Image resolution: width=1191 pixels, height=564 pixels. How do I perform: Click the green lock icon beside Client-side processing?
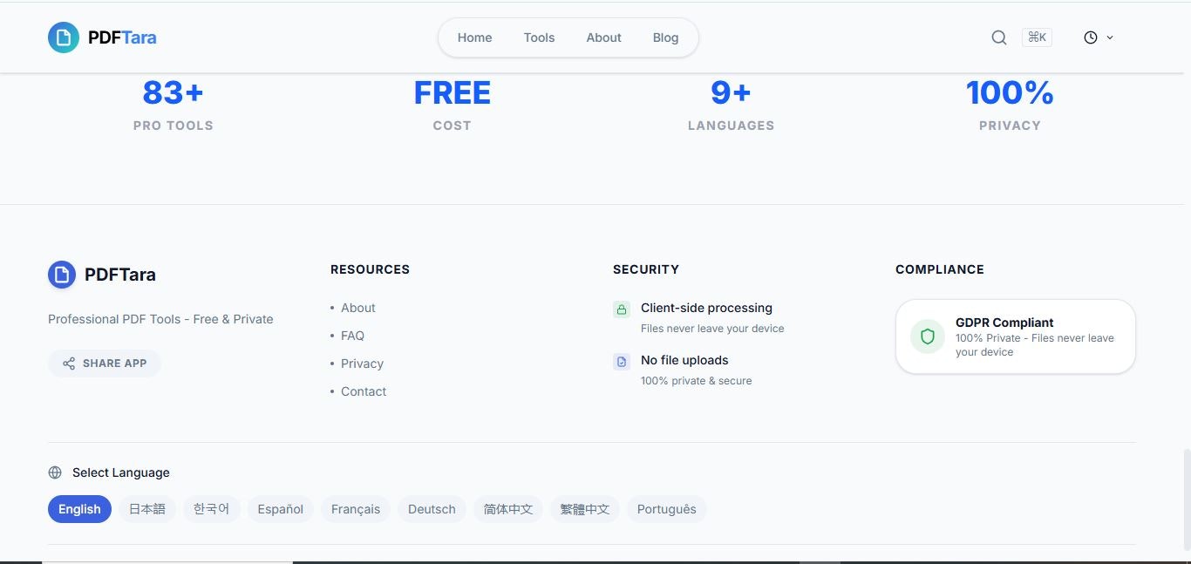coord(622,309)
